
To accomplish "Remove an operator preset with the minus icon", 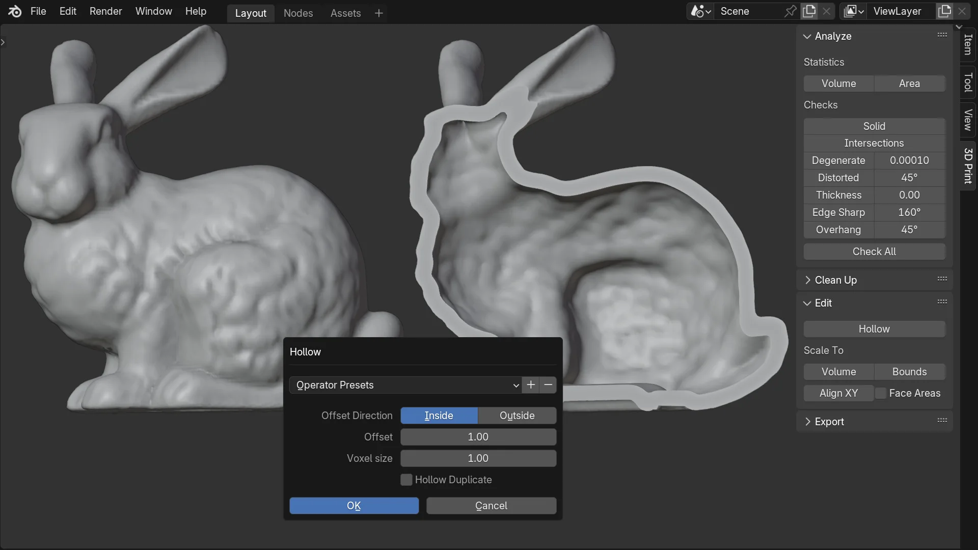I will pos(548,385).
